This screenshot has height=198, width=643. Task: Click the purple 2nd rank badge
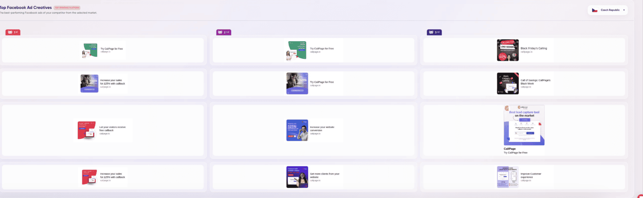click(223, 32)
